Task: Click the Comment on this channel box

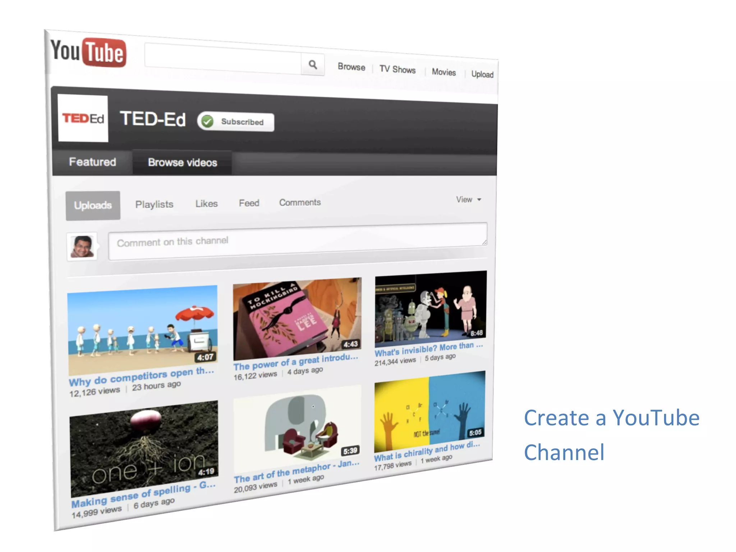Action: click(x=298, y=241)
